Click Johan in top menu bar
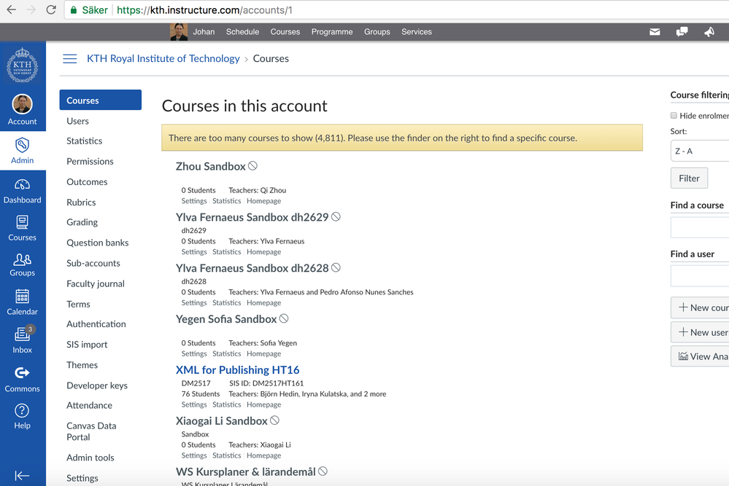The image size is (729, 486). [x=204, y=32]
